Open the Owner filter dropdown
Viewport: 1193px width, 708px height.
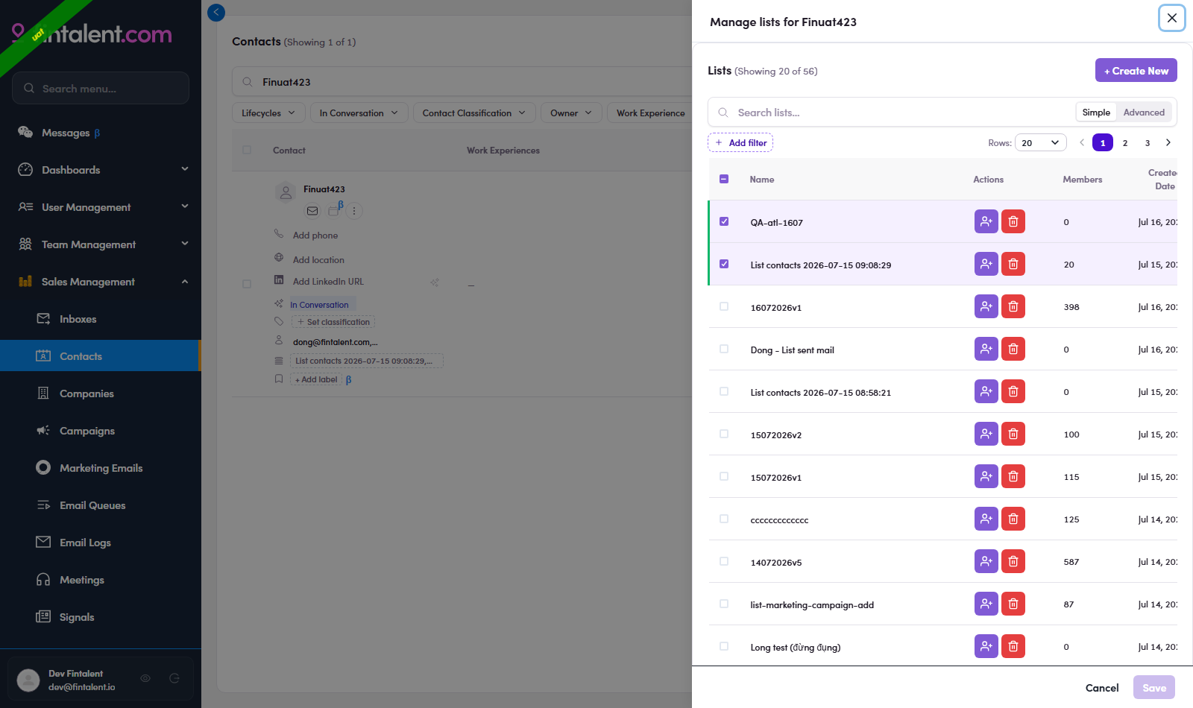pos(571,113)
